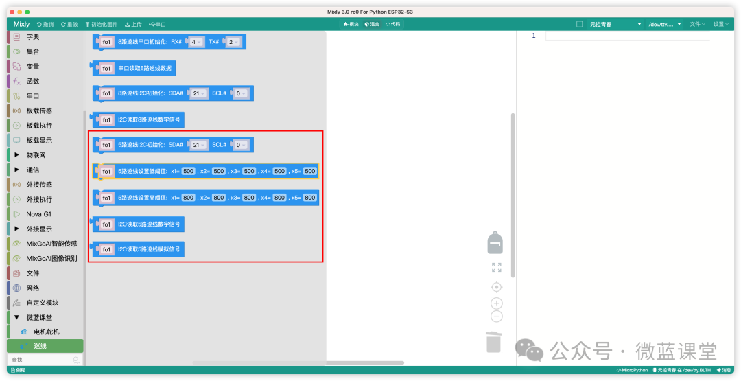Image resolution: width=741 pixels, height=381 pixels.
Task: Open TX# dropdown showing 2
Action: [233, 42]
